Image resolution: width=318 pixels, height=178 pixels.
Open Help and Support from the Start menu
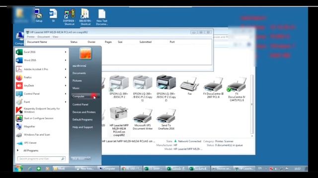[82, 127]
